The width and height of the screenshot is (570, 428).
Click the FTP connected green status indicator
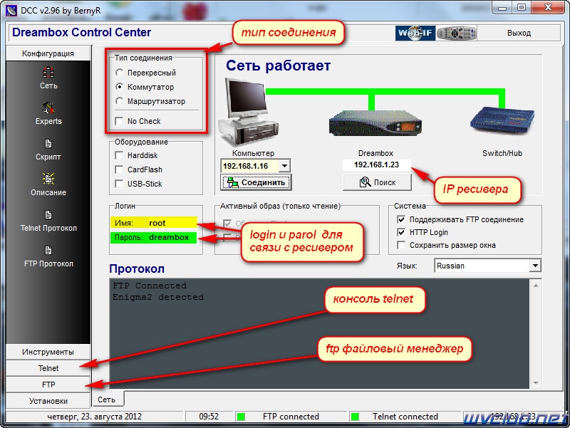point(241,417)
